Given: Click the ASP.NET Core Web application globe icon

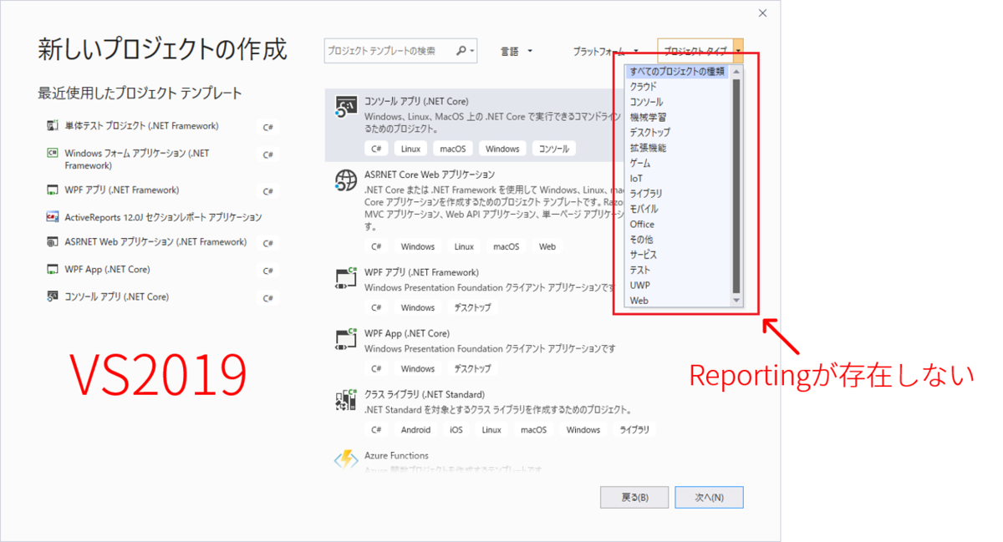Looking at the screenshot, I should pos(346,180).
